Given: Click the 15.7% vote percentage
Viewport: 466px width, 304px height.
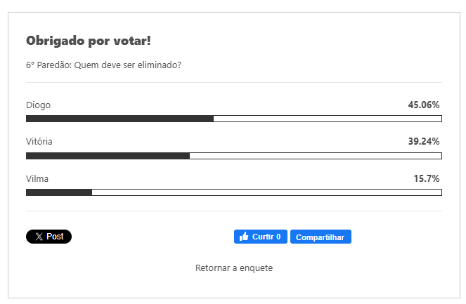Looking at the screenshot, I should [426, 179].
